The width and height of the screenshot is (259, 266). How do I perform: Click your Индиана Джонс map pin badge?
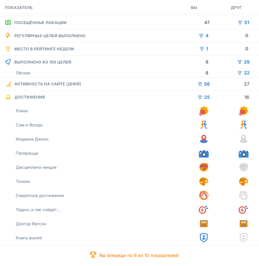(x=204, y=139)
